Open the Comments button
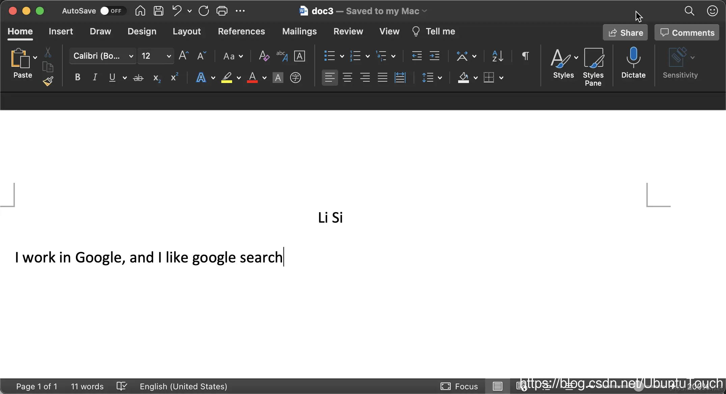The height and width of the screenshot is (394, 726). [687, 33]
